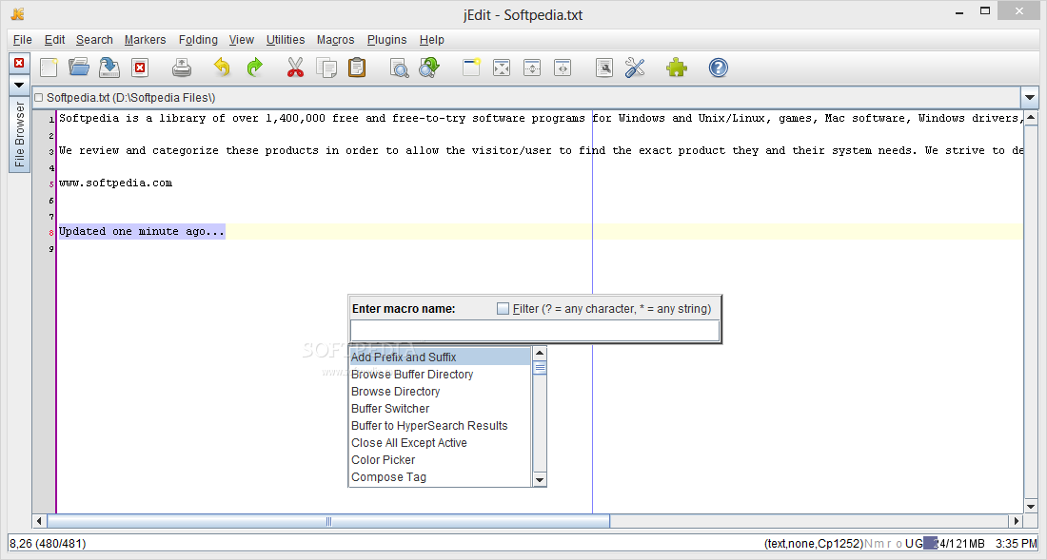This screenshot has width=1047, height=560.
Task: Click the Undo arrow icon
Action: [222, 68]
